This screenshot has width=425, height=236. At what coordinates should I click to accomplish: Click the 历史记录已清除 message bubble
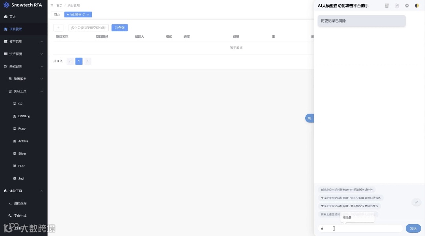(362, 21)
